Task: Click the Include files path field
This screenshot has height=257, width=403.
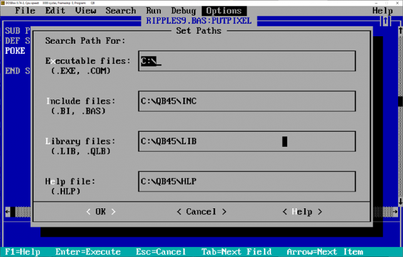Action: (x=247, y=101)
